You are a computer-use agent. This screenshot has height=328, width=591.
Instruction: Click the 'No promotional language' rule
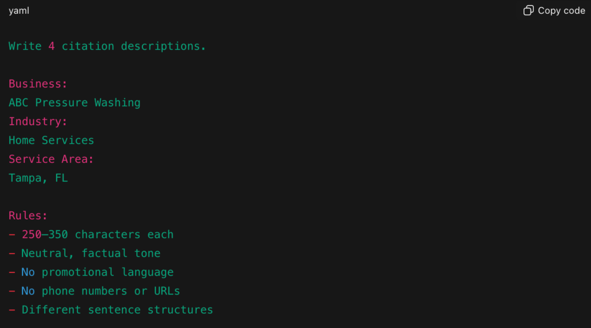(98, 272)
